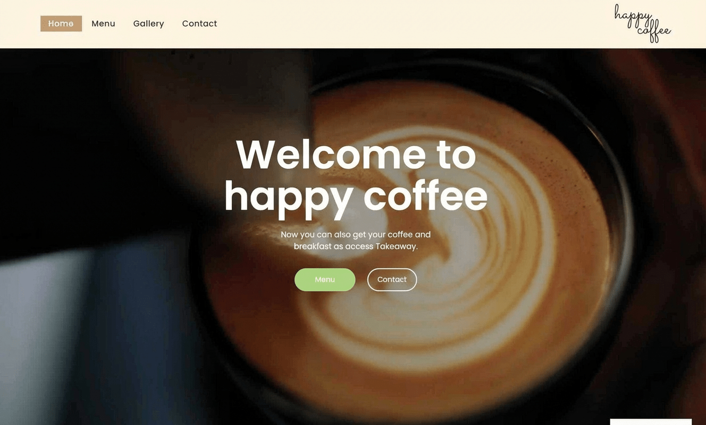Open the Gallery navigation link
706x425 pixels.
(148, 23)
